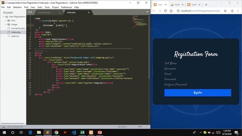Switch to the connector.php tab

(44, 12)
